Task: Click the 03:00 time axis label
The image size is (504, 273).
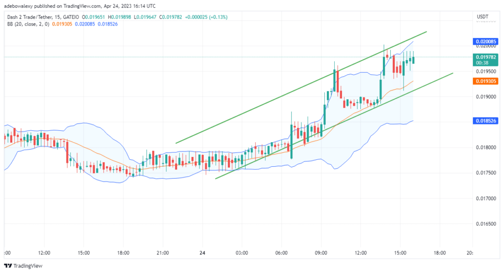Action: [242, 253]
